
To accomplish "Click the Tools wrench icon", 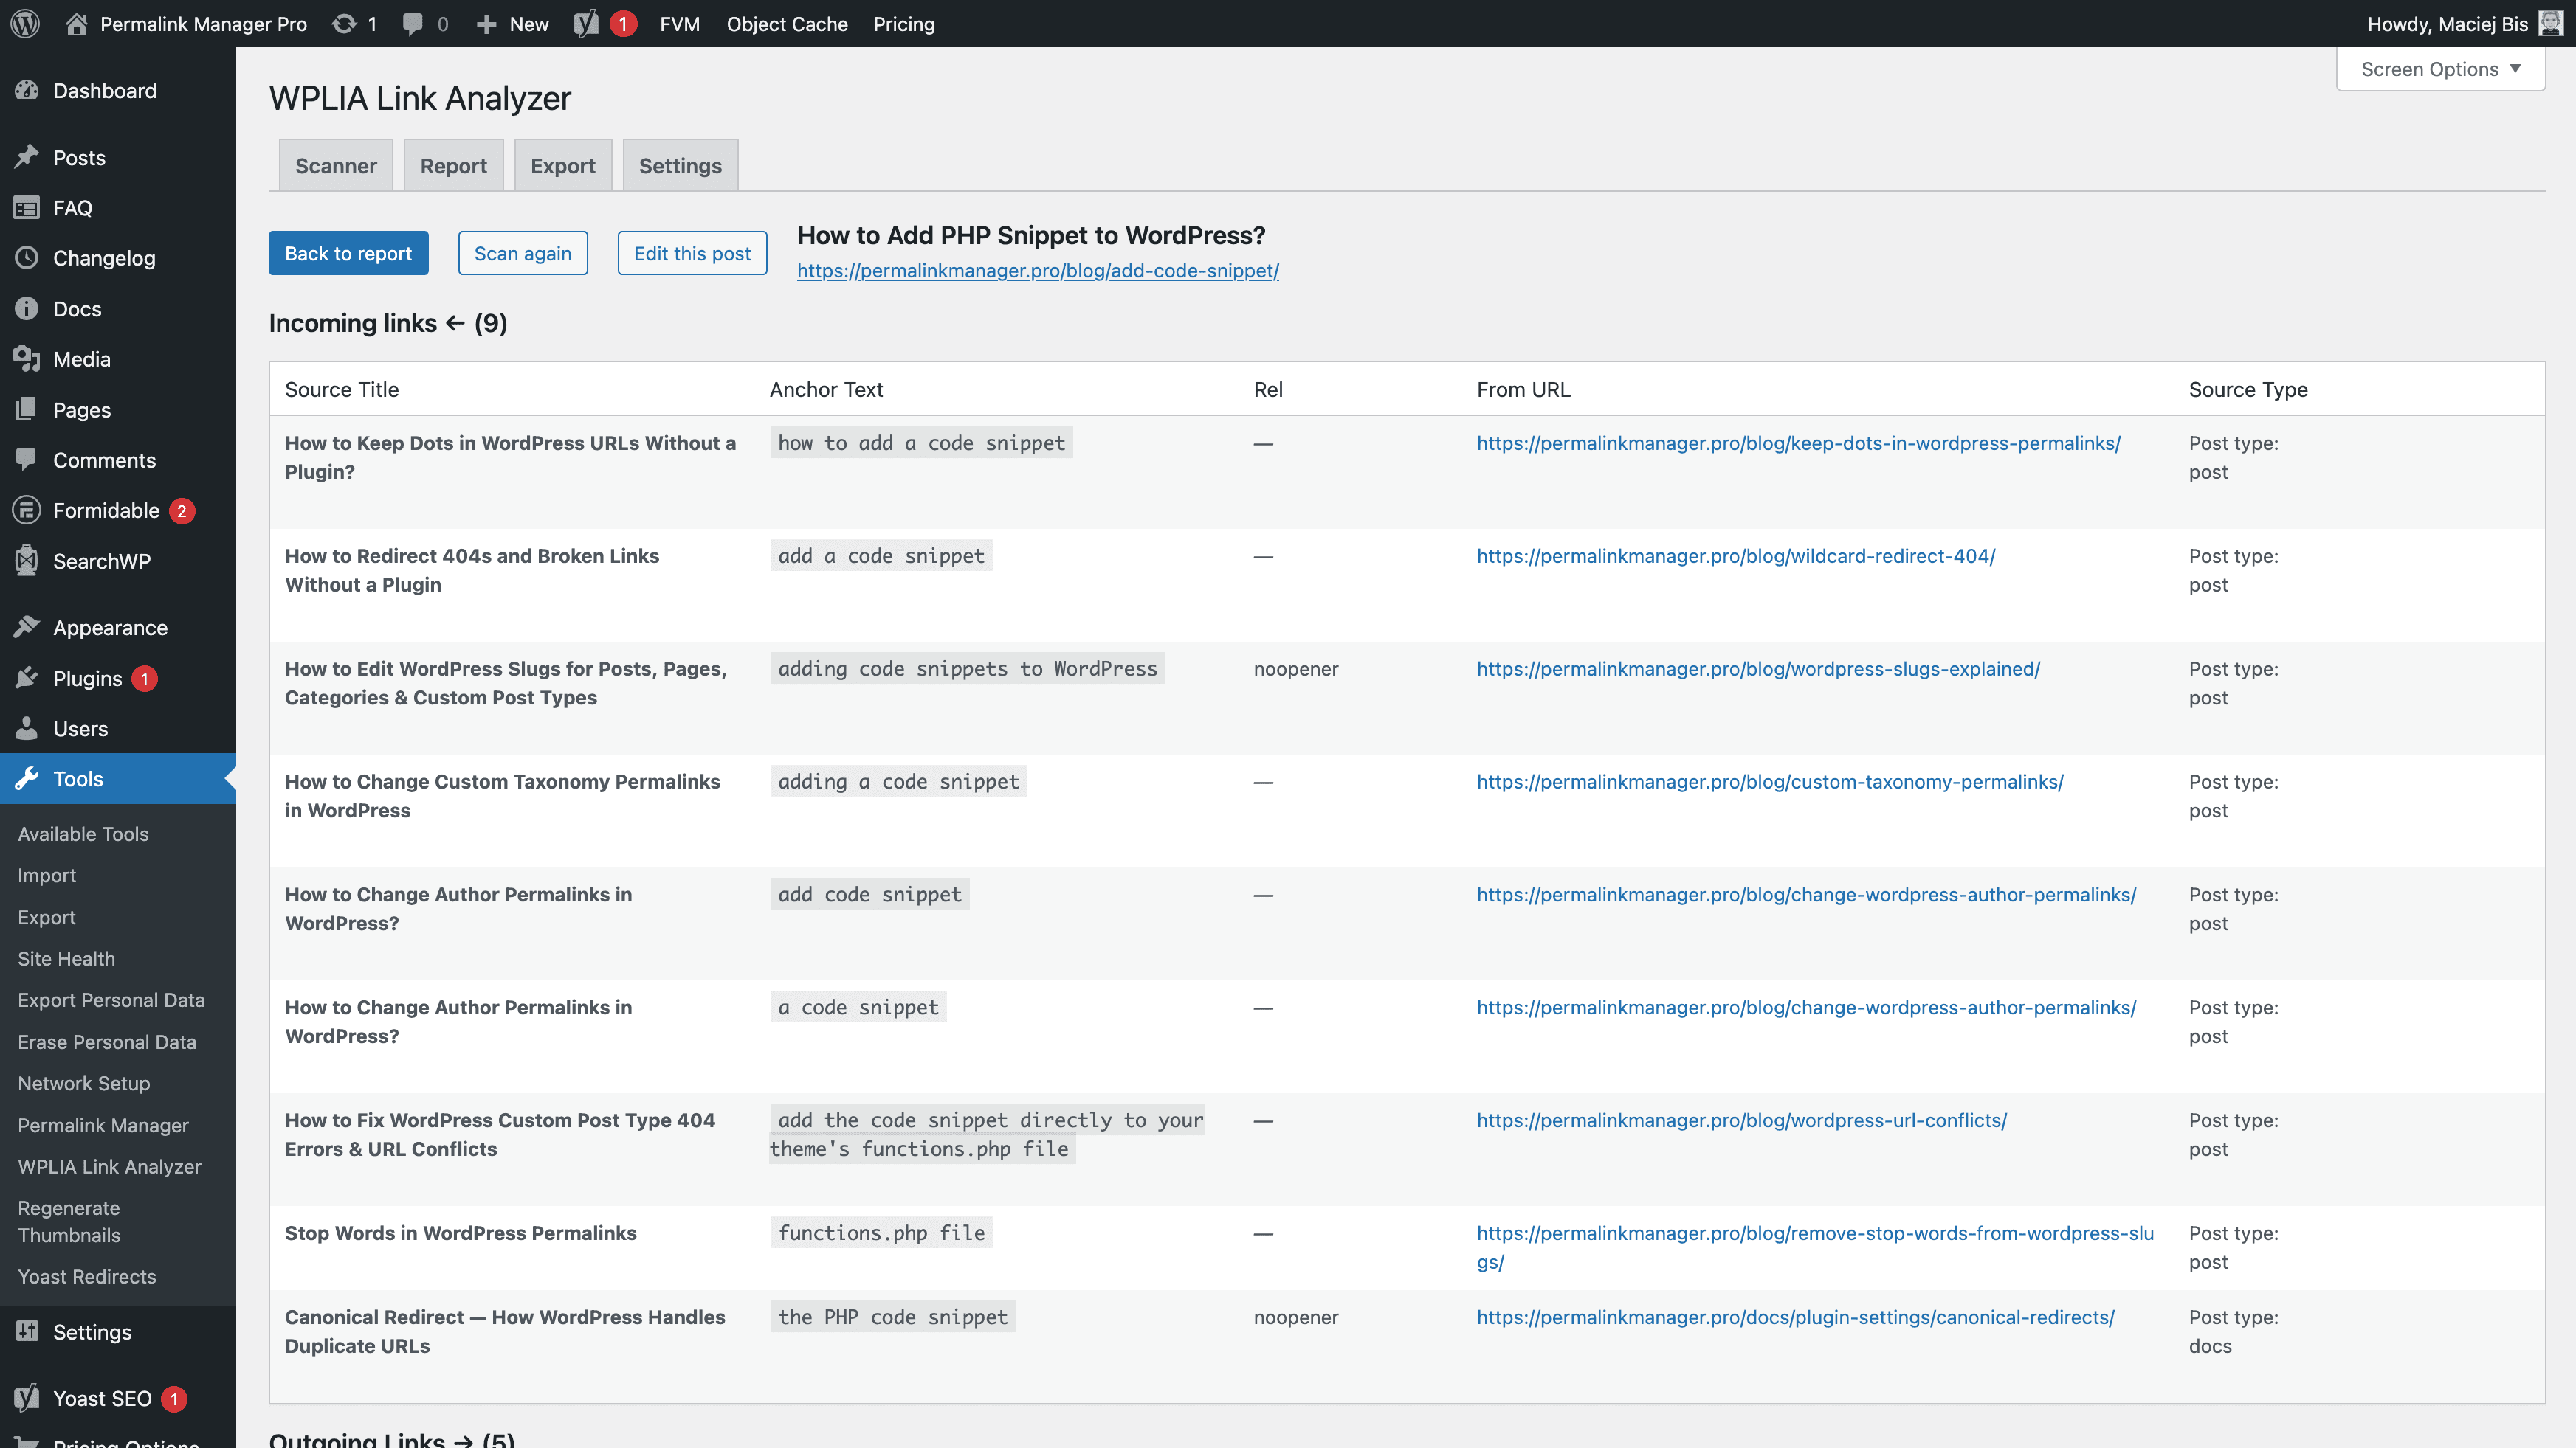I will (x=27, y=778).
